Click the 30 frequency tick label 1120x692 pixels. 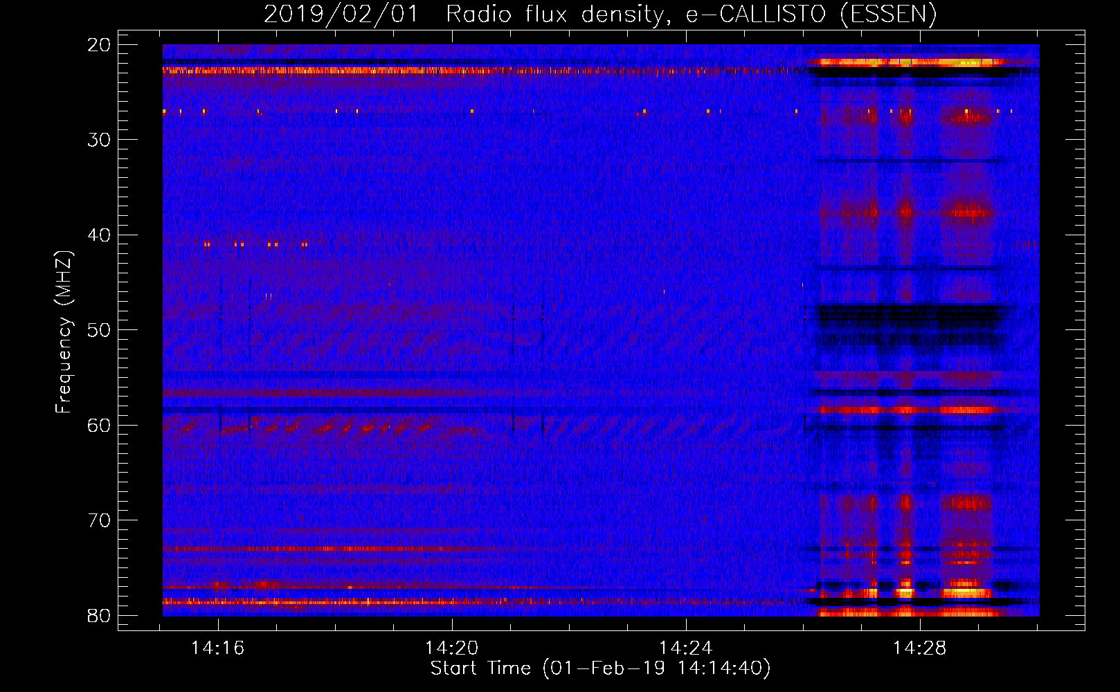click(x=99, y=140)
